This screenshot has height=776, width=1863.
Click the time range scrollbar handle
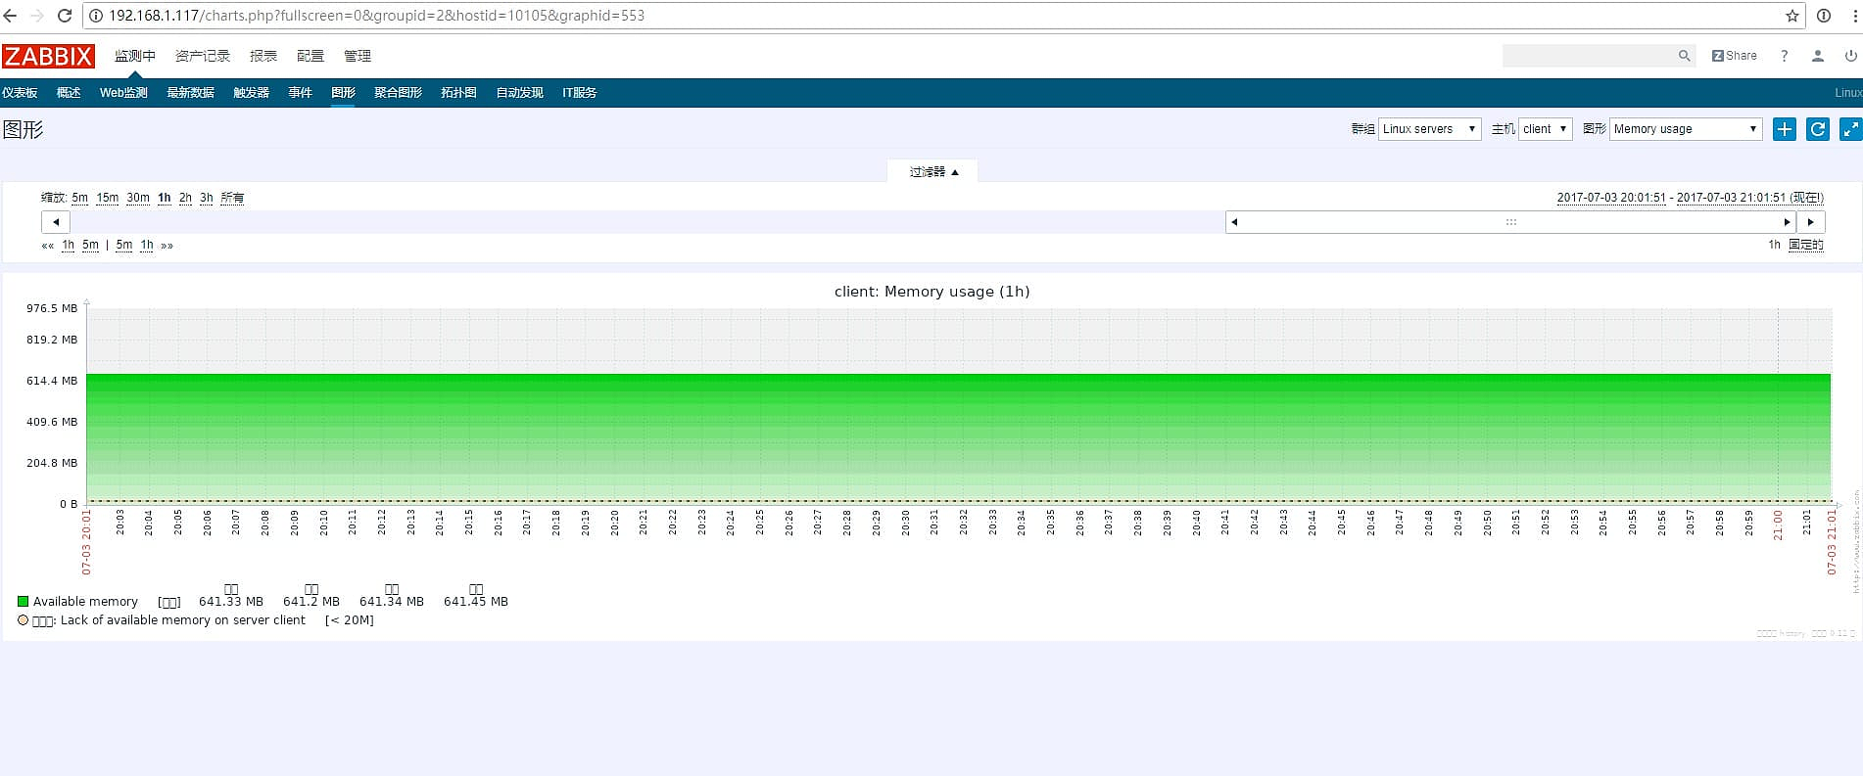(x=1510, y=222)
